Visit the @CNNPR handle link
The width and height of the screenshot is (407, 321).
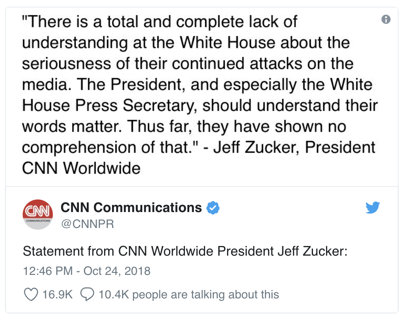[x=87, y=224]
